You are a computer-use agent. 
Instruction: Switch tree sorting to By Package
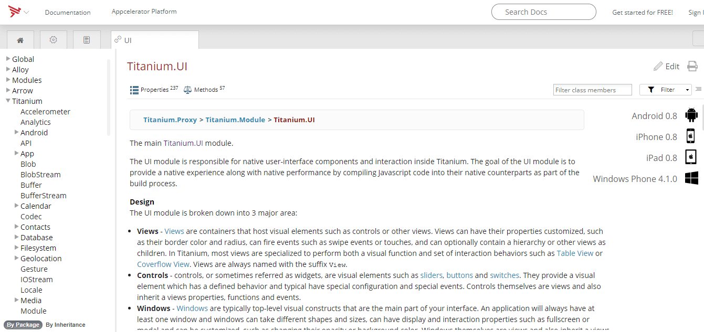(23, 325)
